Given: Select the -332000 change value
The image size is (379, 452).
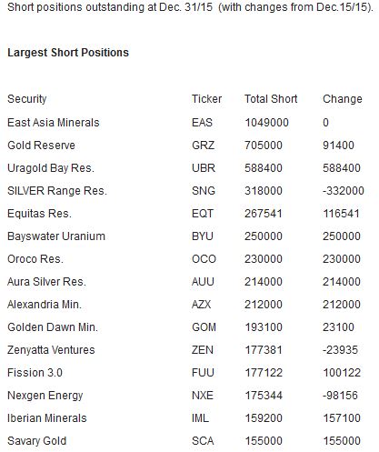Looking at the screenshot, I should (344, 191).
